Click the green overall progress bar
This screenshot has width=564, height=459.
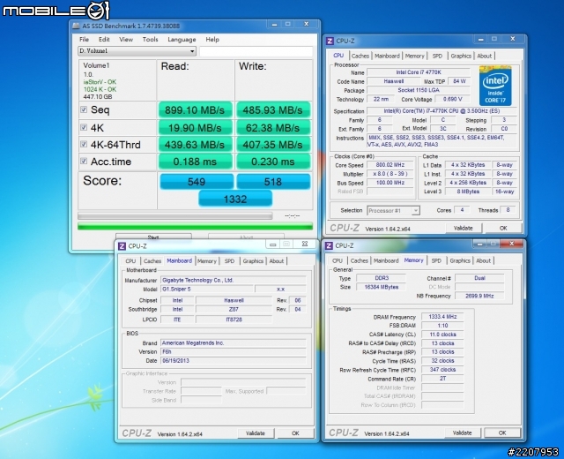196,226
